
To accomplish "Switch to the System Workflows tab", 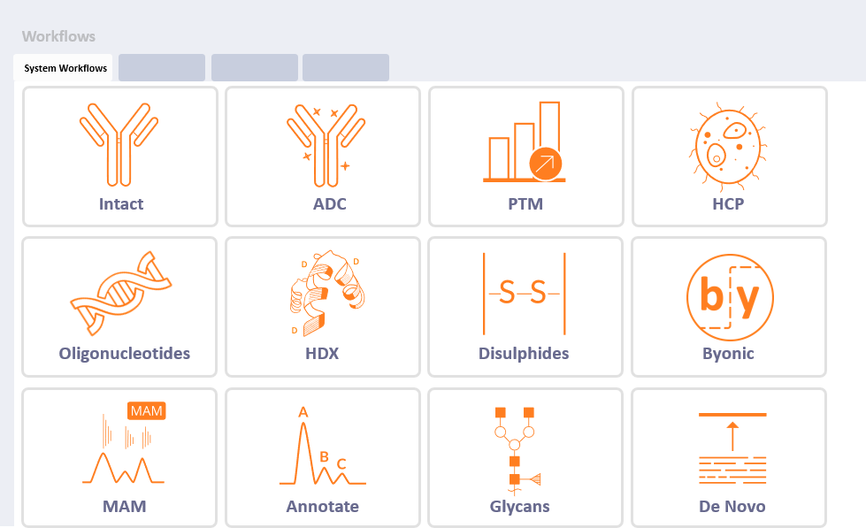I will click(65, 68).
